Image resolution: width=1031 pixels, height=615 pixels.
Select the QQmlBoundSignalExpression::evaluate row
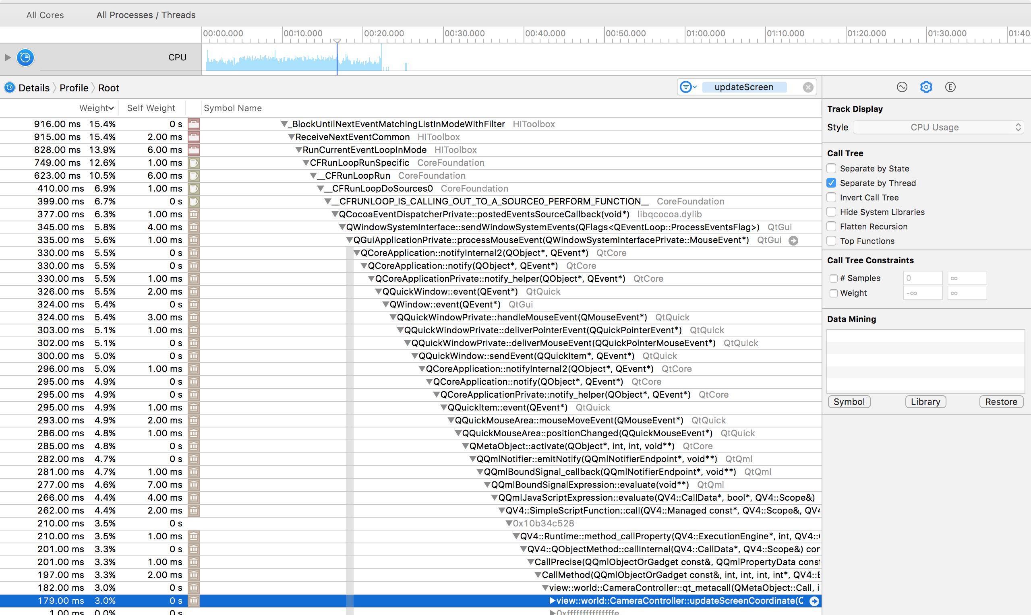pos(411,485)
